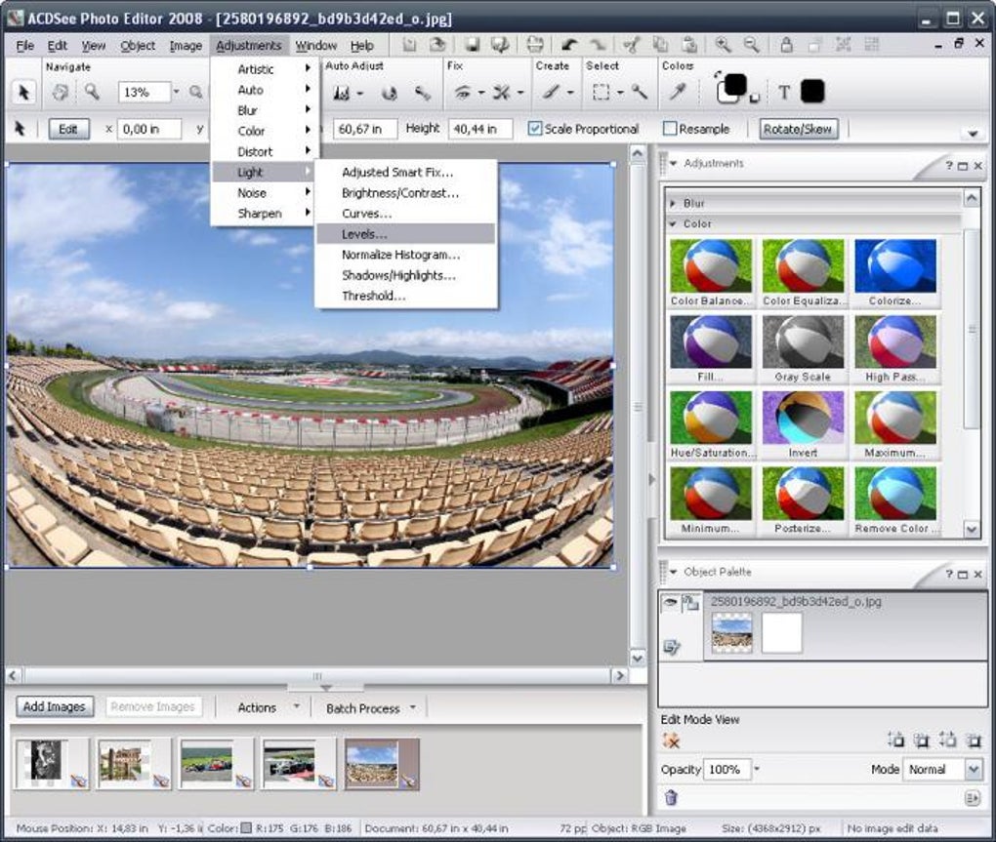Apply the Gray Scale adjustment thumbnail
This screenshot has width=996, height=842.
coord(803,347)
